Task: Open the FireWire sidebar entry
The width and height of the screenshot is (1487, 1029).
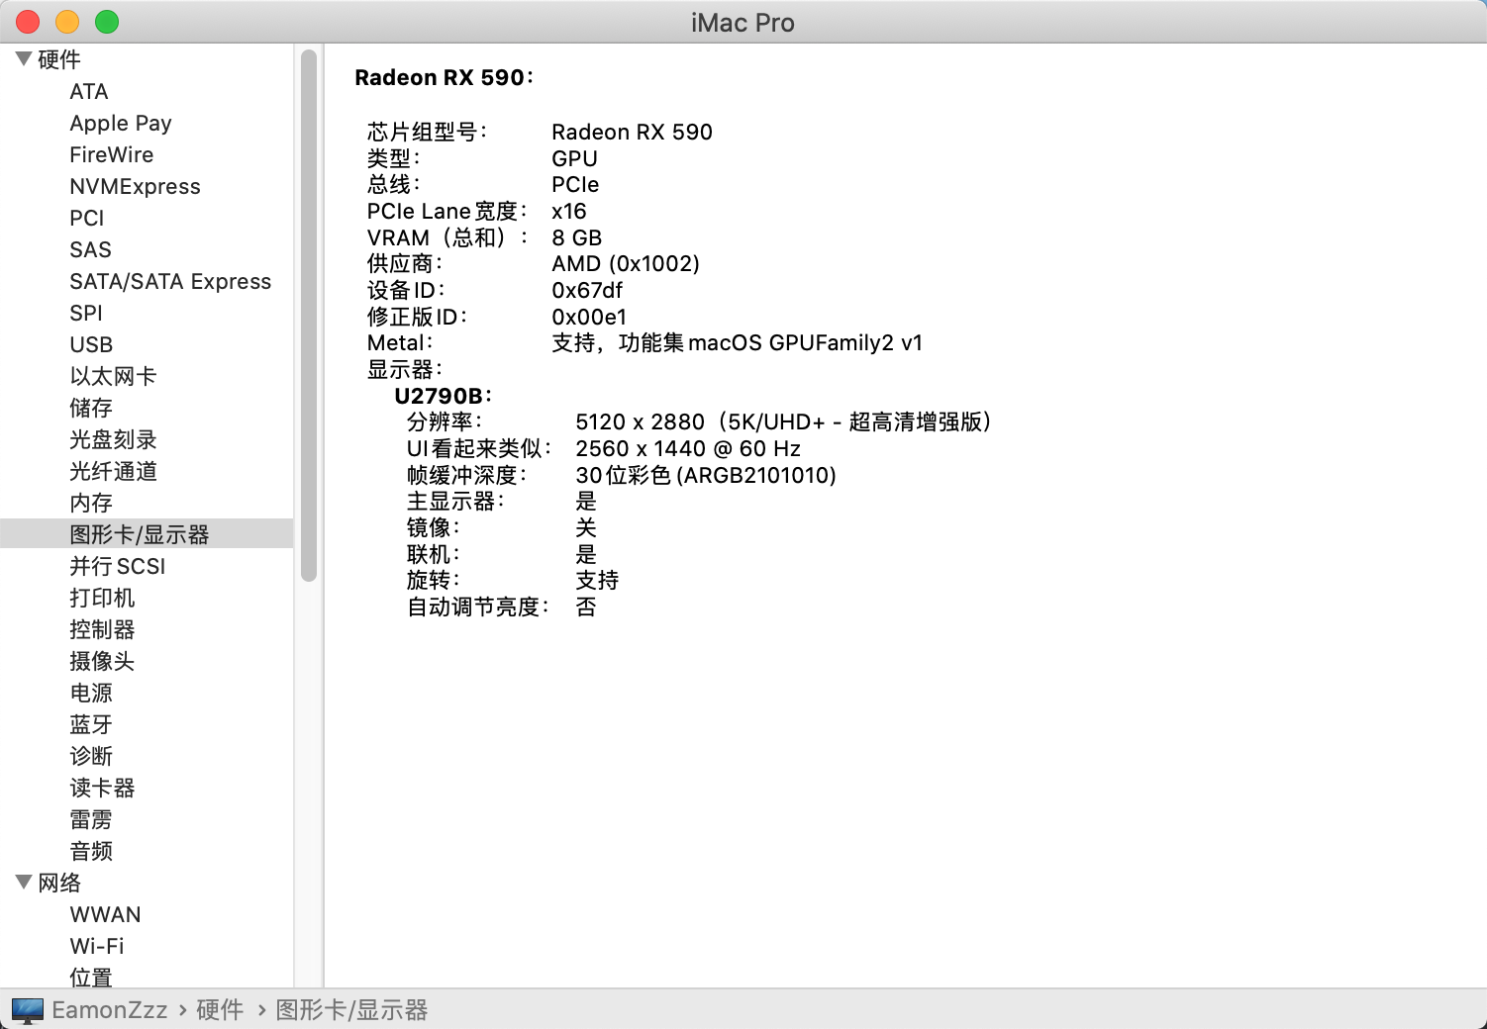Action: point(112,154)
